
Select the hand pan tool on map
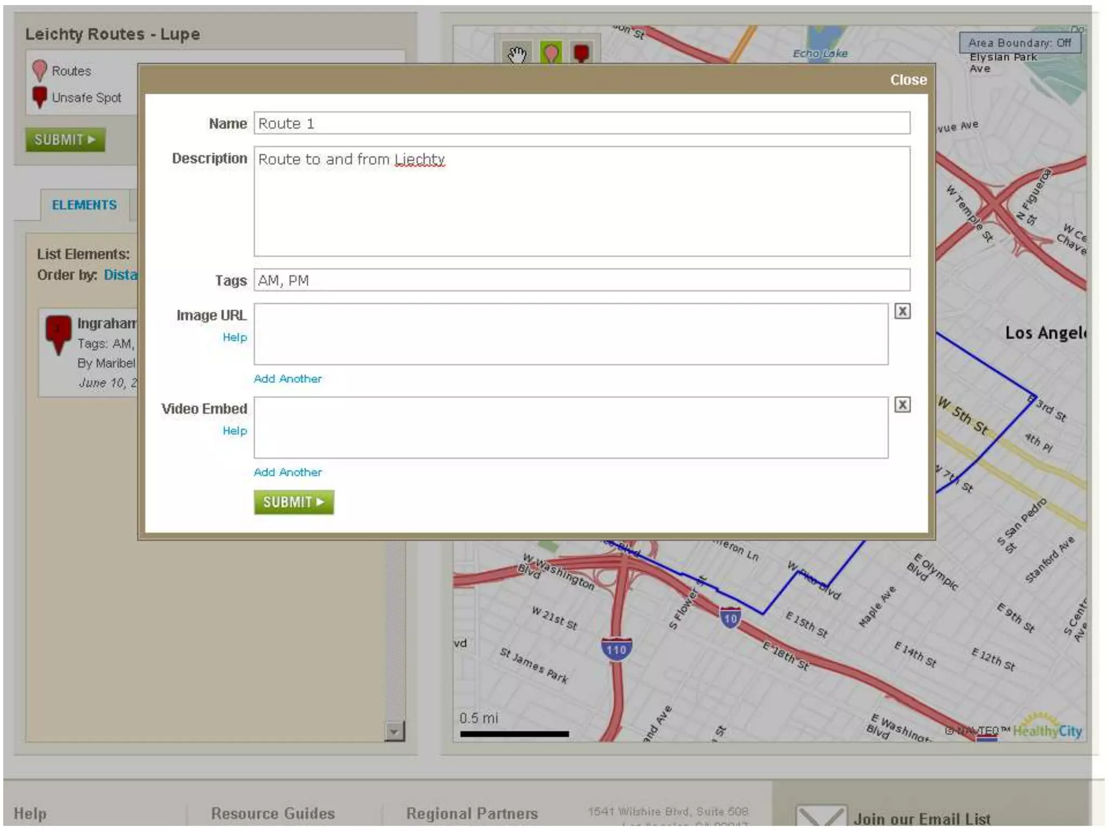[517, 54]
